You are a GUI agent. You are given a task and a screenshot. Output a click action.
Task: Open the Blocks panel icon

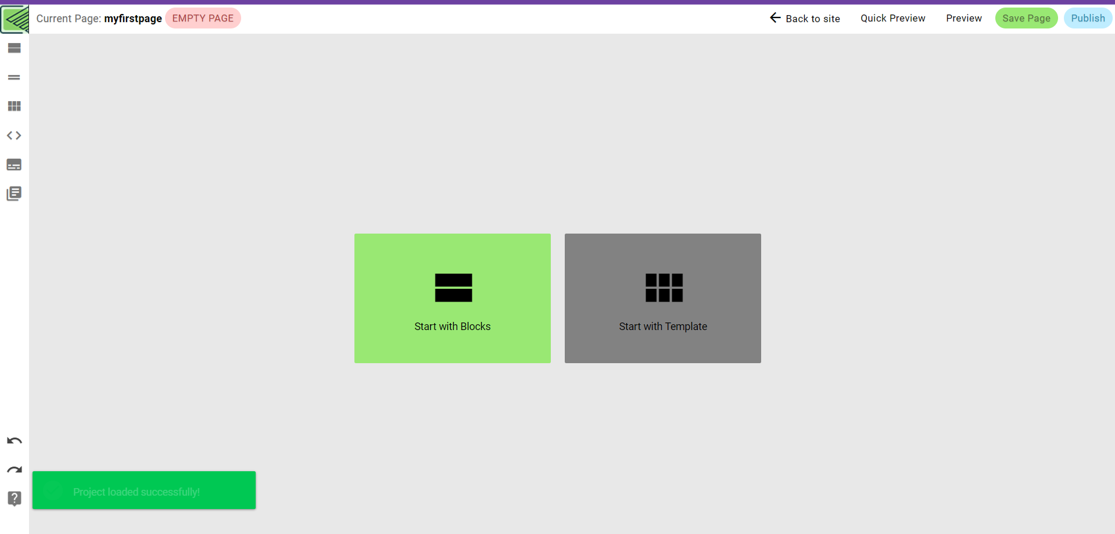(14, 48)
